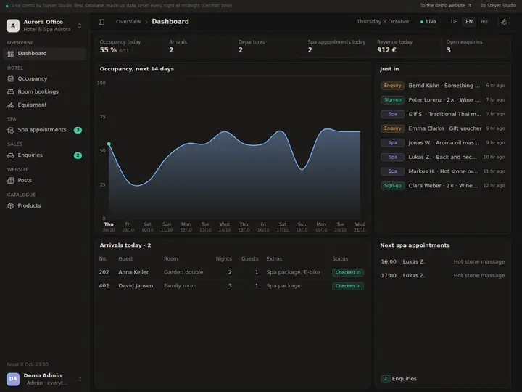
Task: Expand the Aurora Office workspace switcher
Action: click(x=80, y=25)
